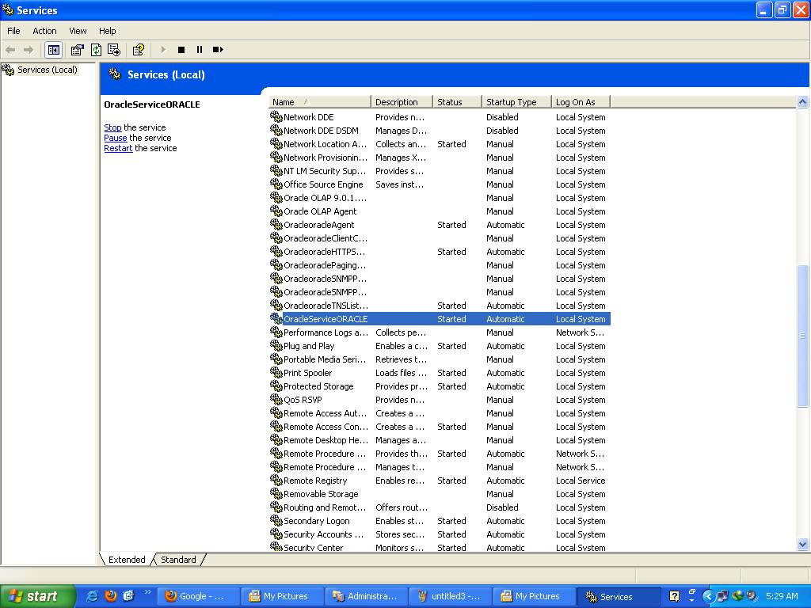Switch to untitled3 taskbar window
Screen dimensions: 811x608
point(450,596)
